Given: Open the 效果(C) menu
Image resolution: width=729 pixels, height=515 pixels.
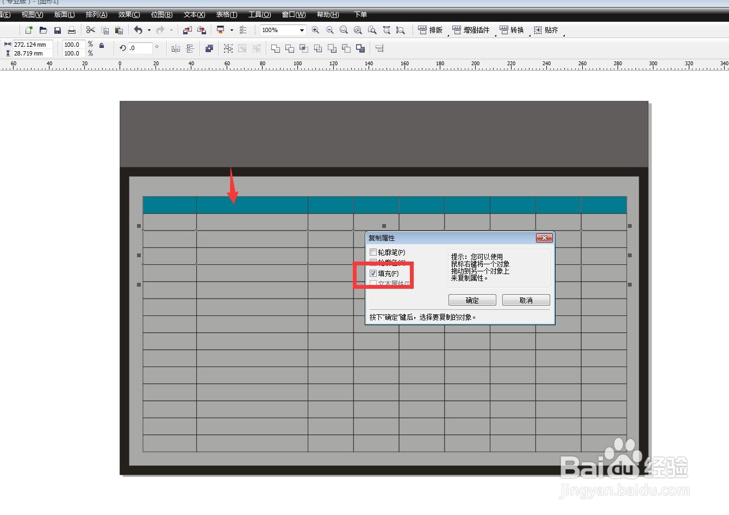Looking at the screenshot, I should coord(129,15).
